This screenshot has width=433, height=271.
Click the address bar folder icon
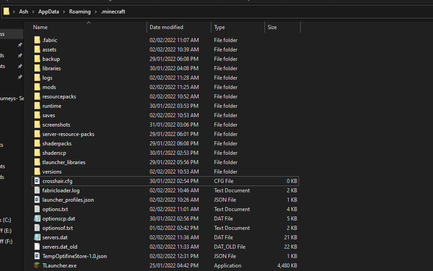tap(6, 11)
